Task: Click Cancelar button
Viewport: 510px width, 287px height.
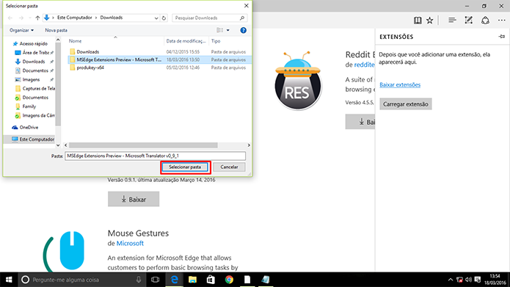Action: click(229, 167)
